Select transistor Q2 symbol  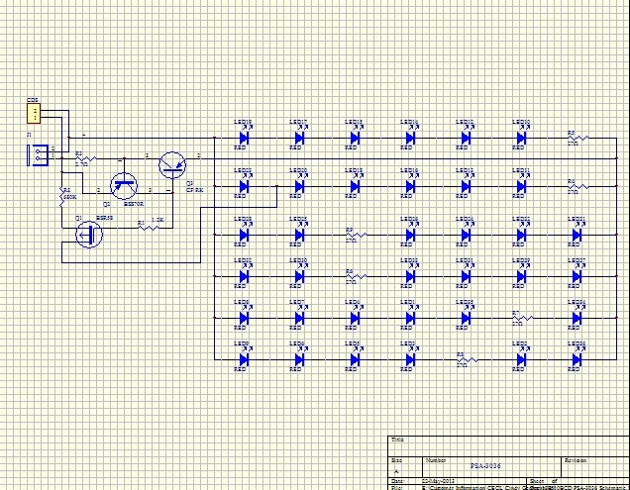tap(124, 186)
